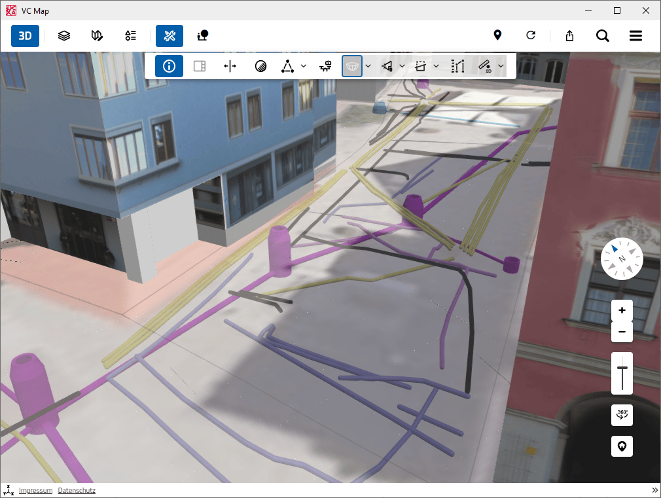This screenshot has height=498, width=661.
Task: Open the Datenschutz link
Action: pyautogui.click(x=77, y=490)
